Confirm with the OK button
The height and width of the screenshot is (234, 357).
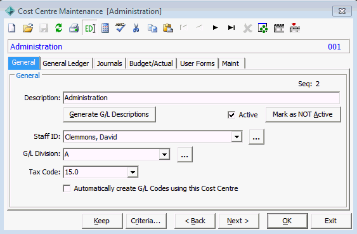287,221
